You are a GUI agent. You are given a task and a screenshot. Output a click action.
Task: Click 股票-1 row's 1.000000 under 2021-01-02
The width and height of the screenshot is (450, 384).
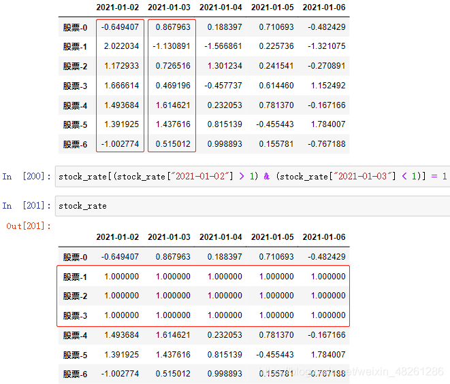[x=121, y=277]
